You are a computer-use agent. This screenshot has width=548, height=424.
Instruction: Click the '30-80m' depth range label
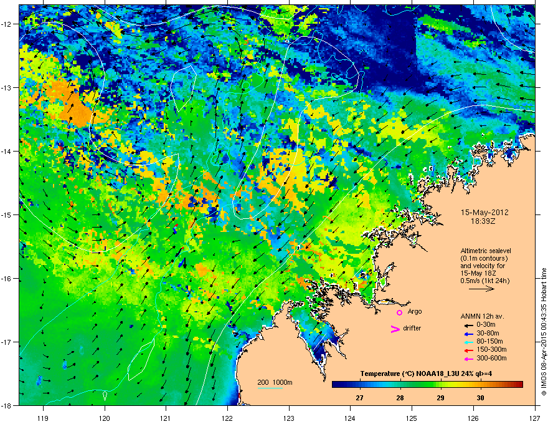point(488,334)
